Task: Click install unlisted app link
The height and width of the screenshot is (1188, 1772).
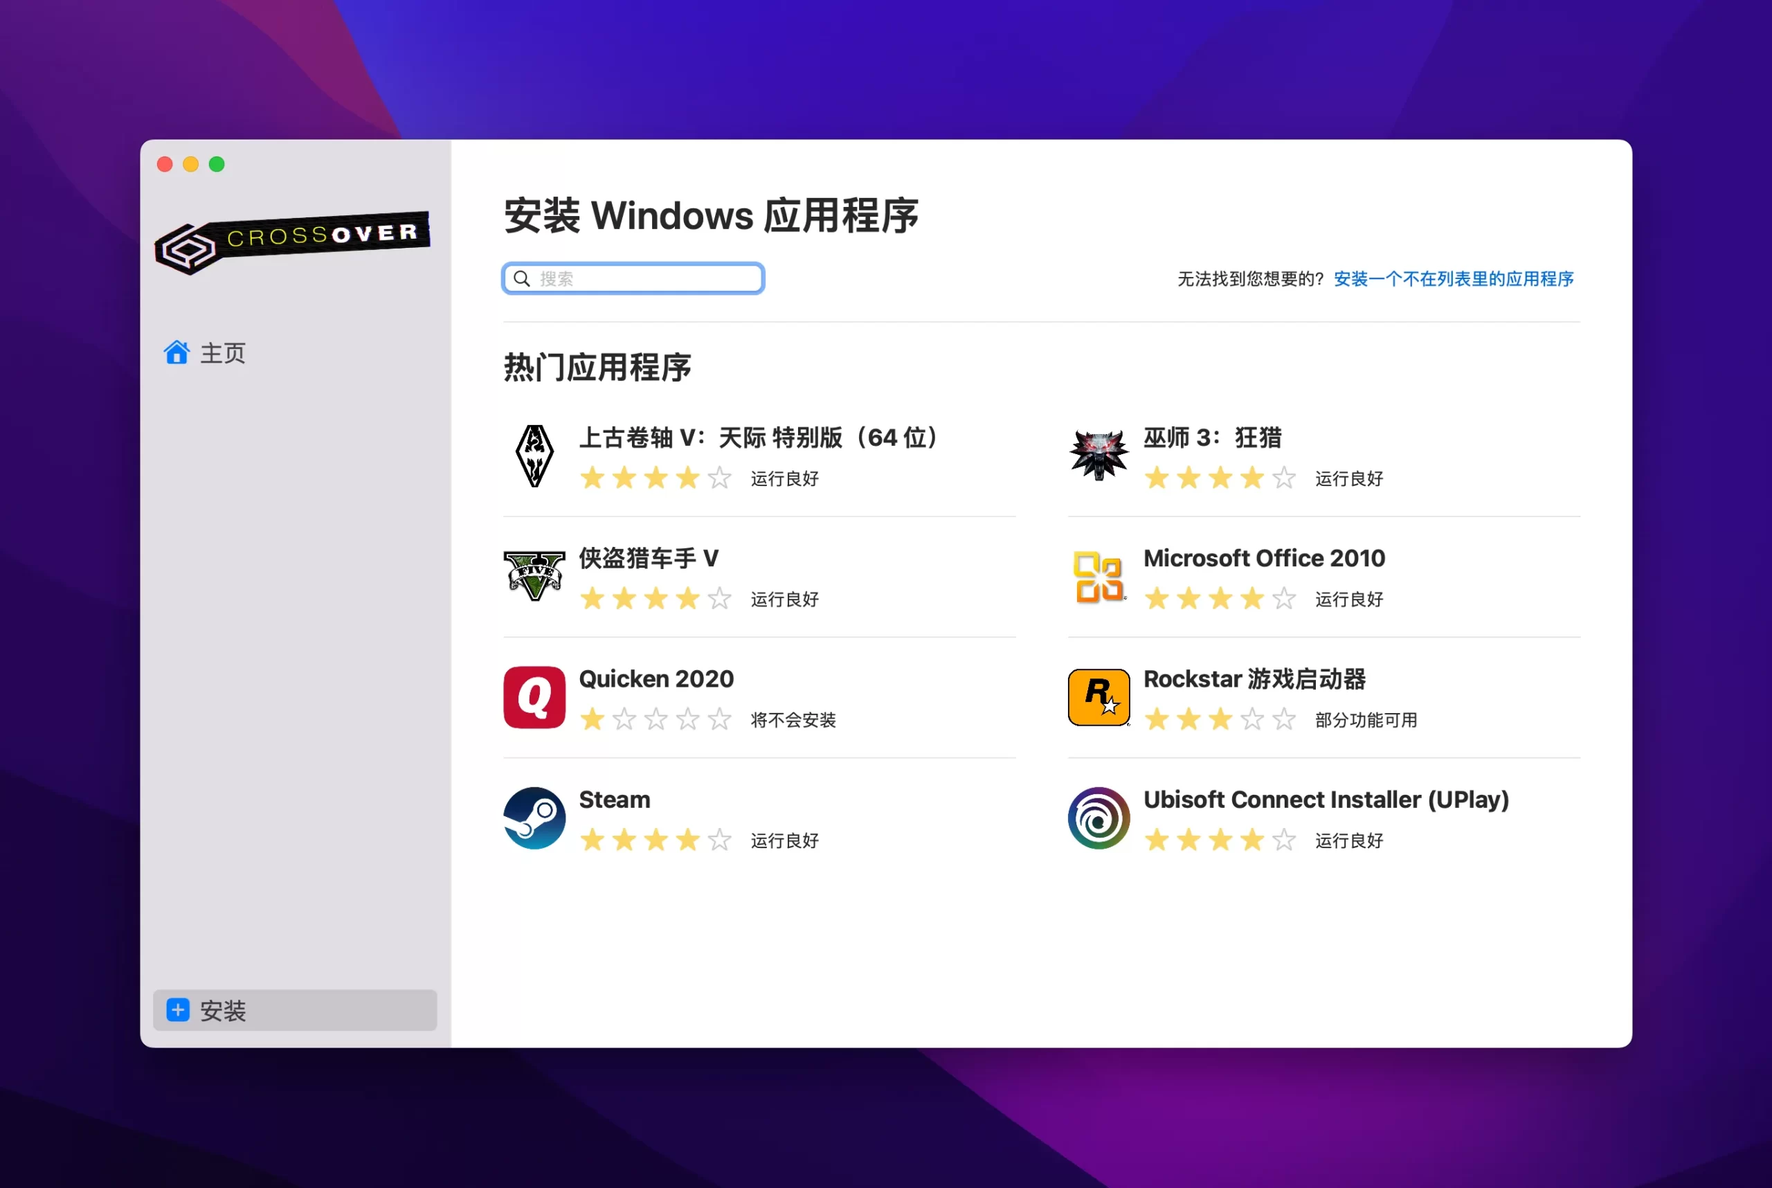Action: pyautogui.click(x=1455, y=278)
